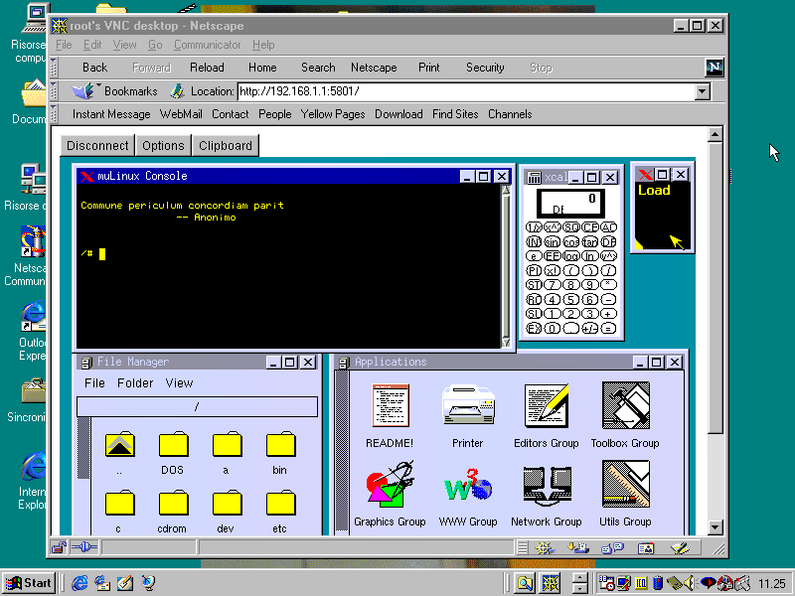Open the Folder menu in File Manager

135,383
